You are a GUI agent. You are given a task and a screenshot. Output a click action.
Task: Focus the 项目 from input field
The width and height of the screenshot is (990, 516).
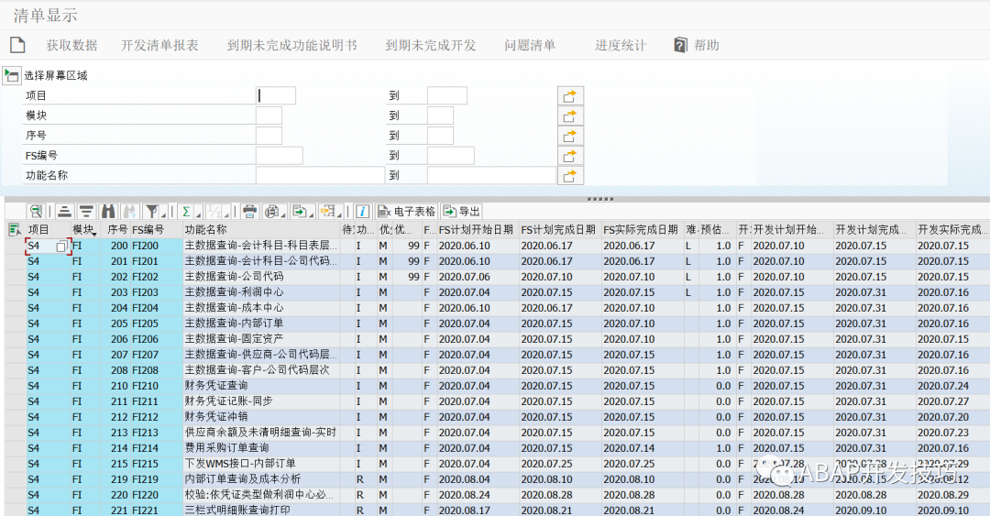point(276,96)
